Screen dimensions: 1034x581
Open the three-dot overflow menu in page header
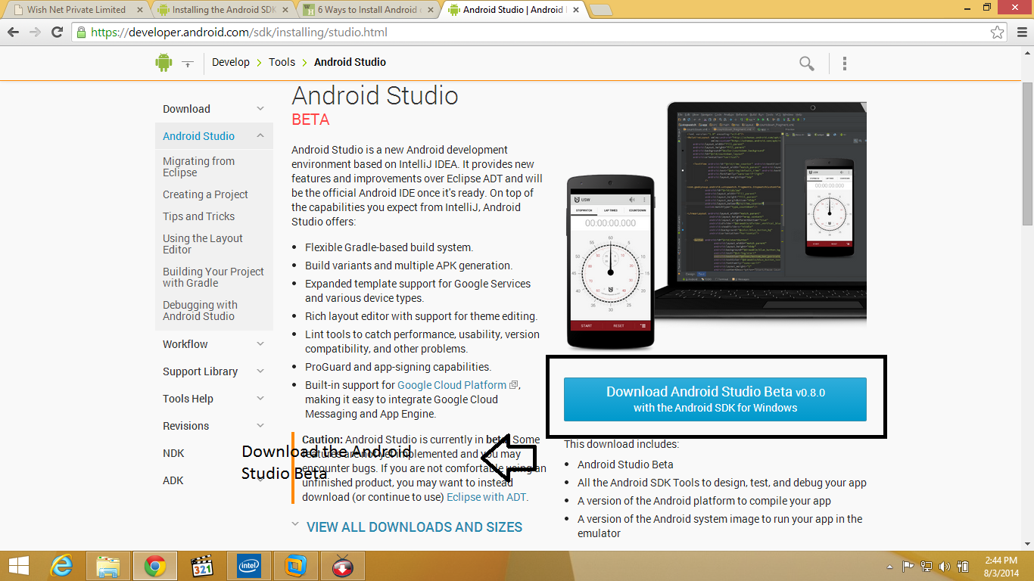[x=845, y=64]
